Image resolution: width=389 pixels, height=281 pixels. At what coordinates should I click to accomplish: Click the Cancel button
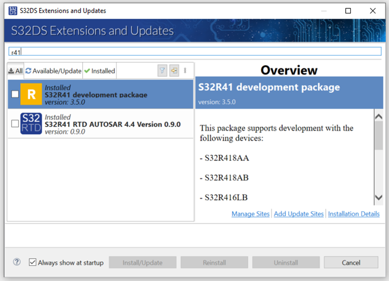coord(351,262)
